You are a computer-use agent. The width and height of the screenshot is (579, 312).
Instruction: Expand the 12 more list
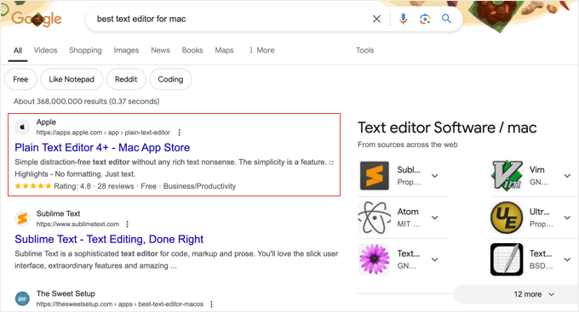(x=517, y=294)
